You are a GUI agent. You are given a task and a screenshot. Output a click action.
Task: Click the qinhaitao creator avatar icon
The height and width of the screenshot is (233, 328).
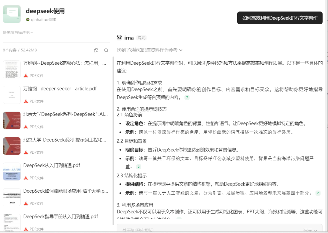click(x=28, y=20)
